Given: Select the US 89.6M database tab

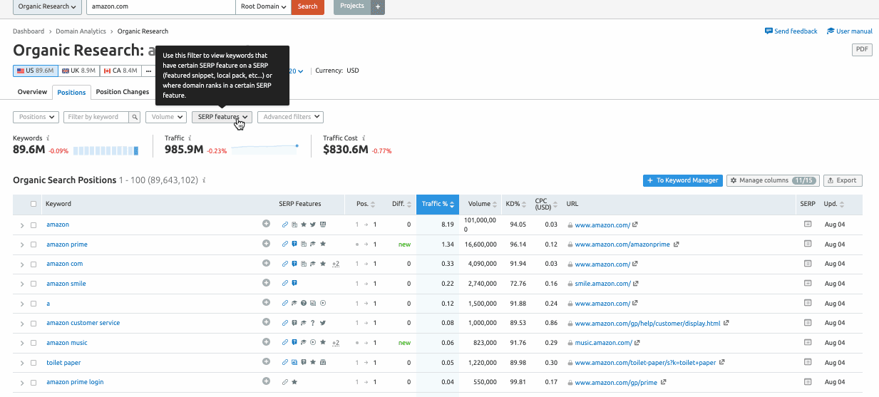Looking at the screenshot, I should 35,71.
